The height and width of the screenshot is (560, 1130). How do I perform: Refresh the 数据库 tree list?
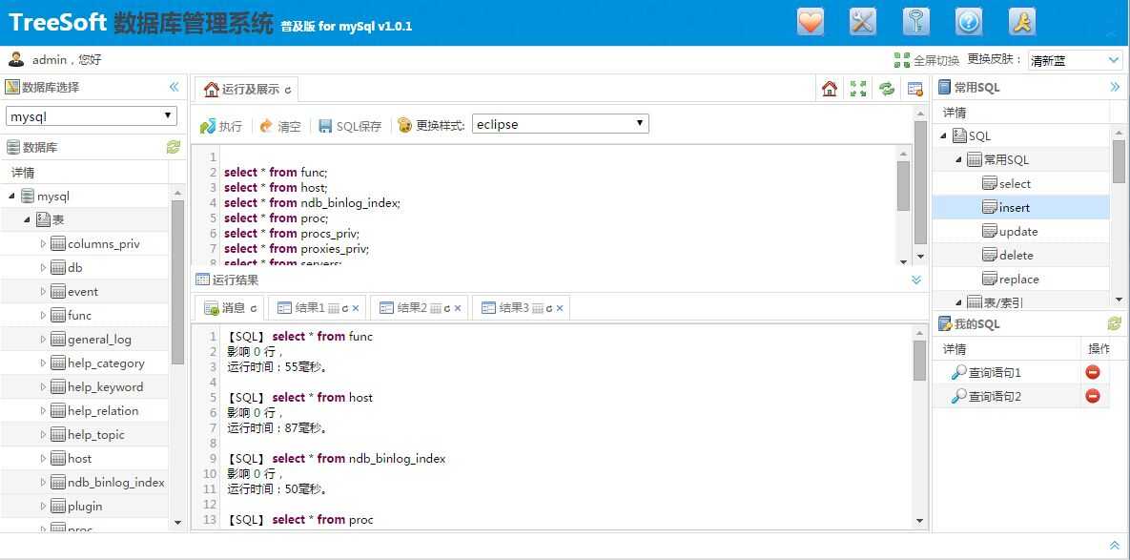174,147
